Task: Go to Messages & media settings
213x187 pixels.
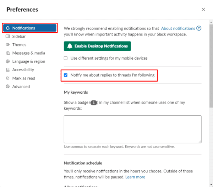Action: point(29,53)
